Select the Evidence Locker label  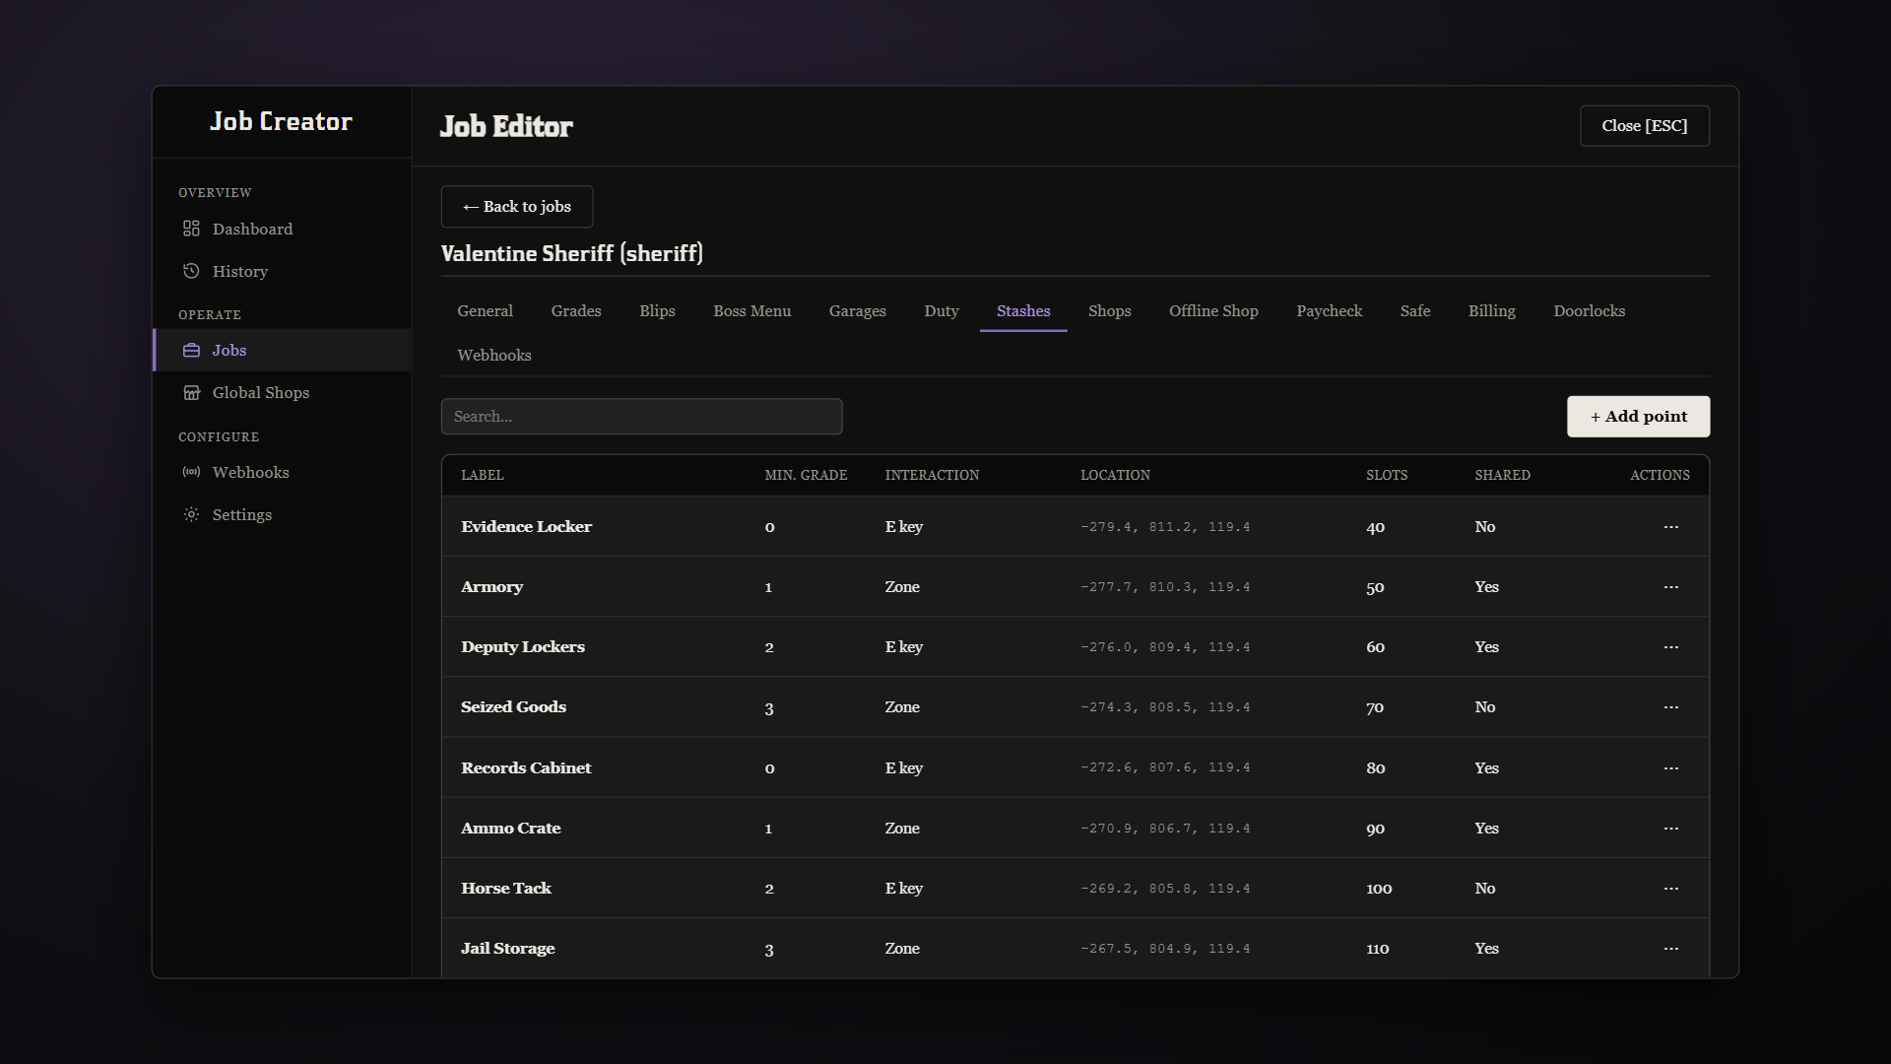coord(526,527)
